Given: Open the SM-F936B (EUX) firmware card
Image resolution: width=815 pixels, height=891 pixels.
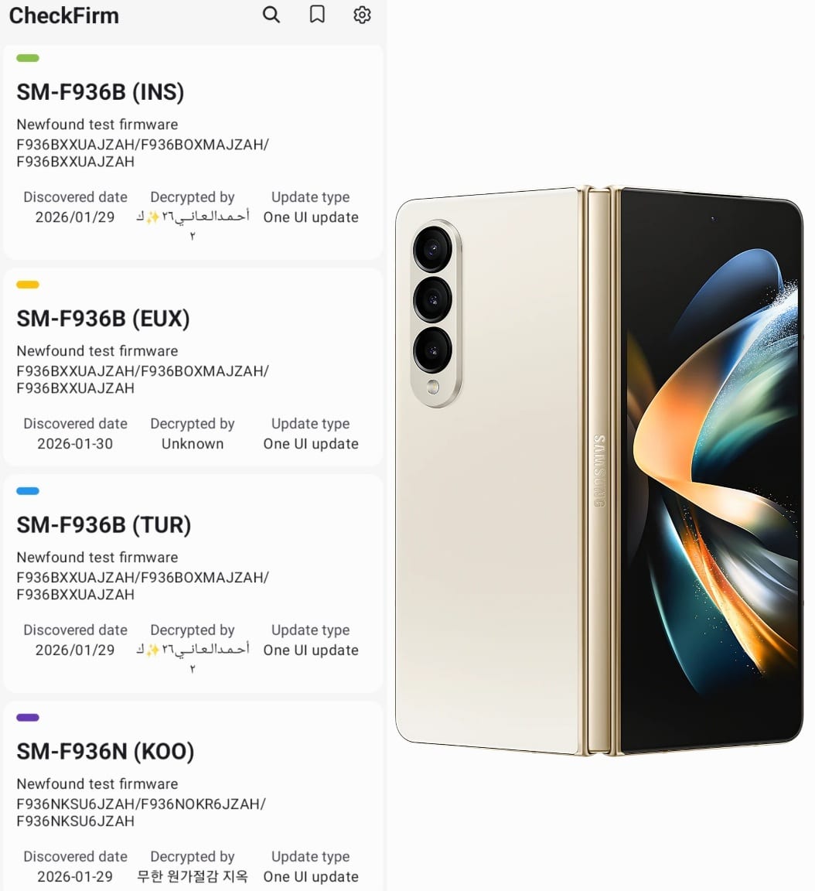Looking at the screenshot, I should pyautogui.click(x=193, y=367).
